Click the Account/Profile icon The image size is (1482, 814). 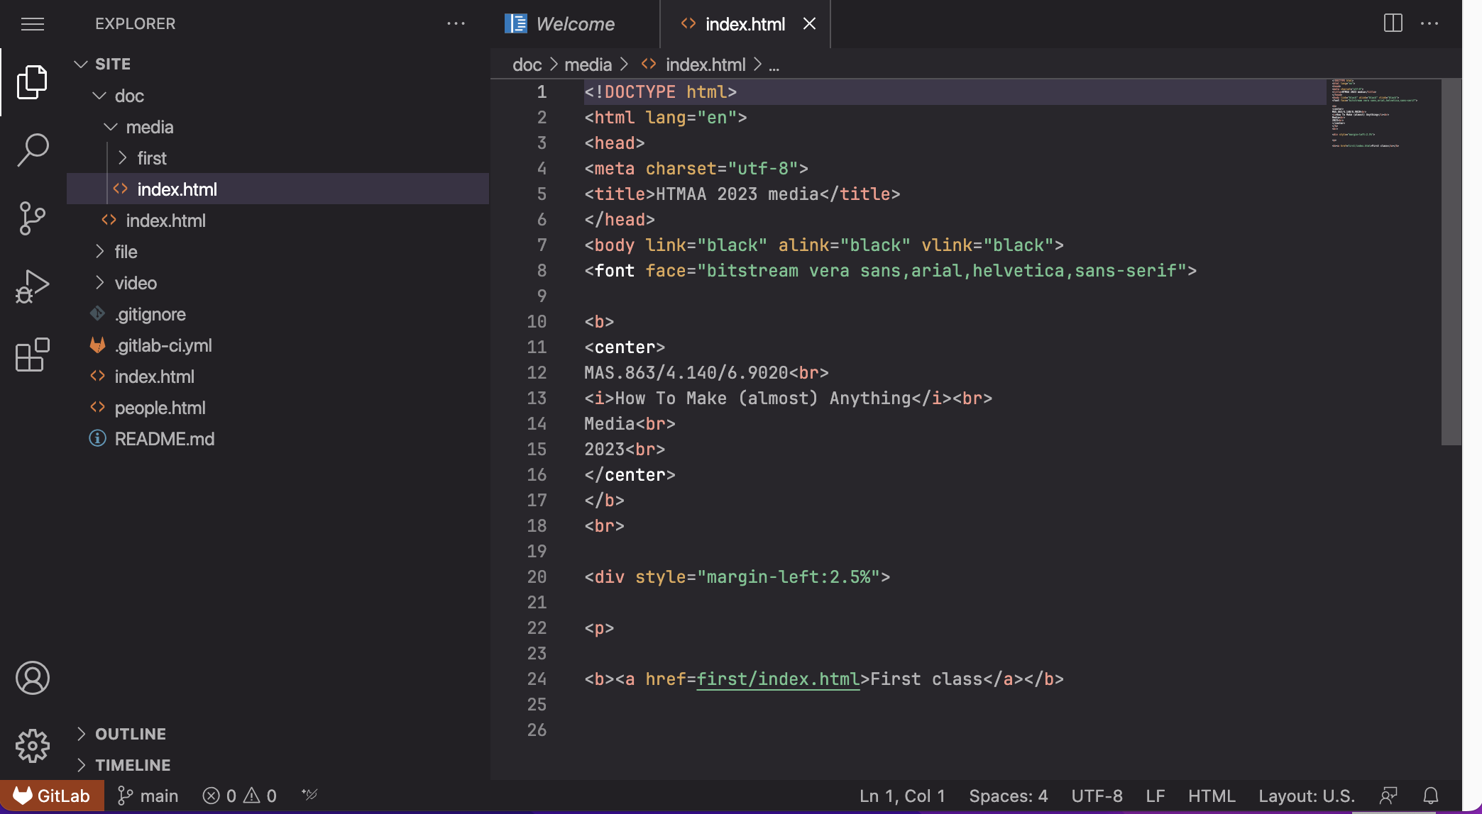tap(33, 678)
